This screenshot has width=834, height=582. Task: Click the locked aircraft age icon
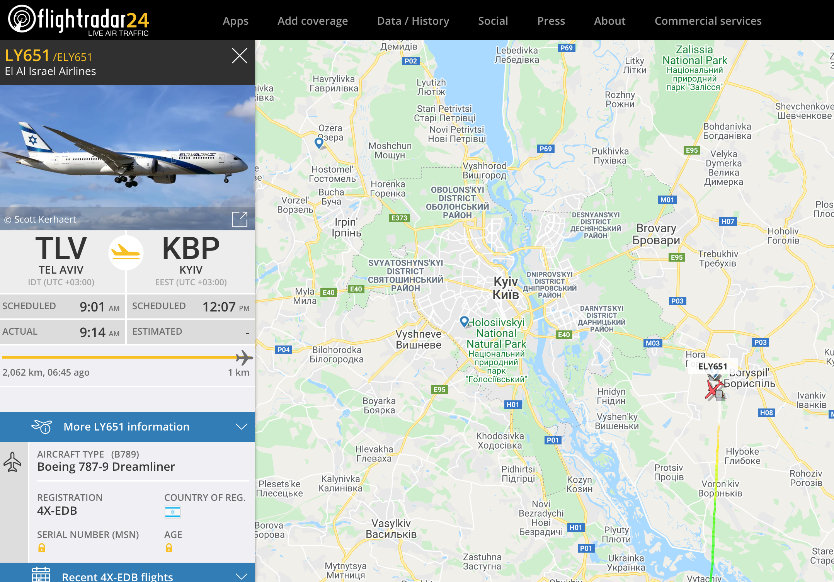coord(169,548)
